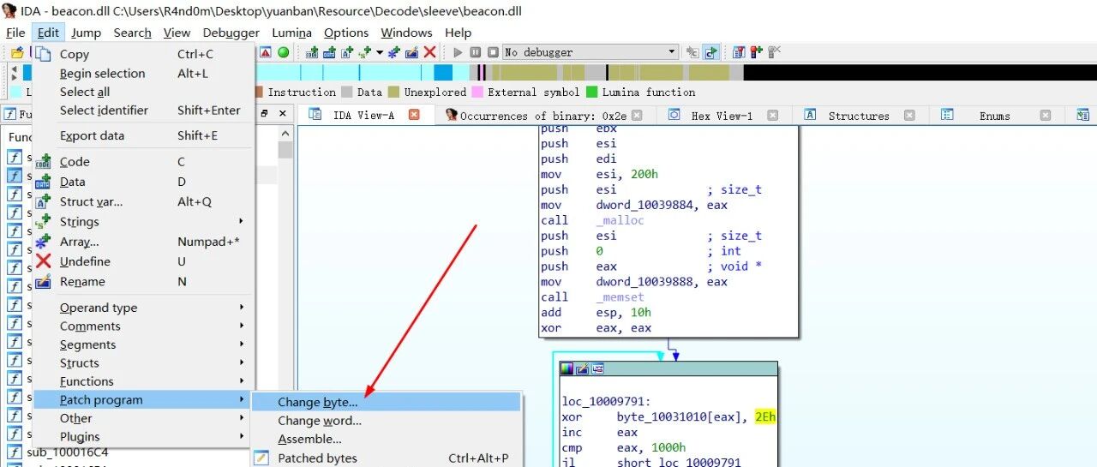Image resolution: width=1097 pixels, height=467 pixels.
Task: Switch to the Structures tab
Action: [x=858, y=116]
